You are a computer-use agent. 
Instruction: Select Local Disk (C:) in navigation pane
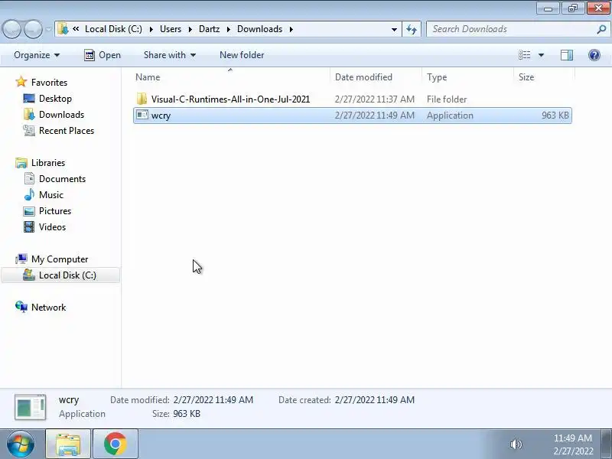pos(60,275)
